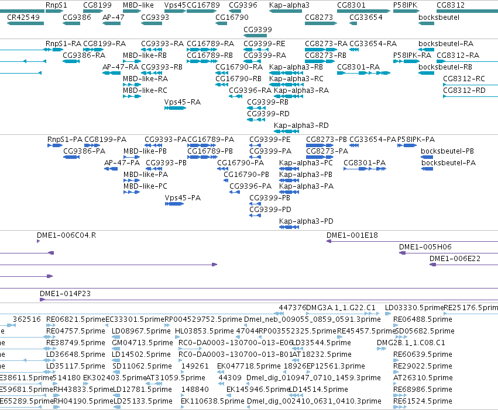The width and height of the screenshot is (498, 410).
Task: Select the DMG2B.1_1.C08.C1 EST label
Action: click(411, 342)
